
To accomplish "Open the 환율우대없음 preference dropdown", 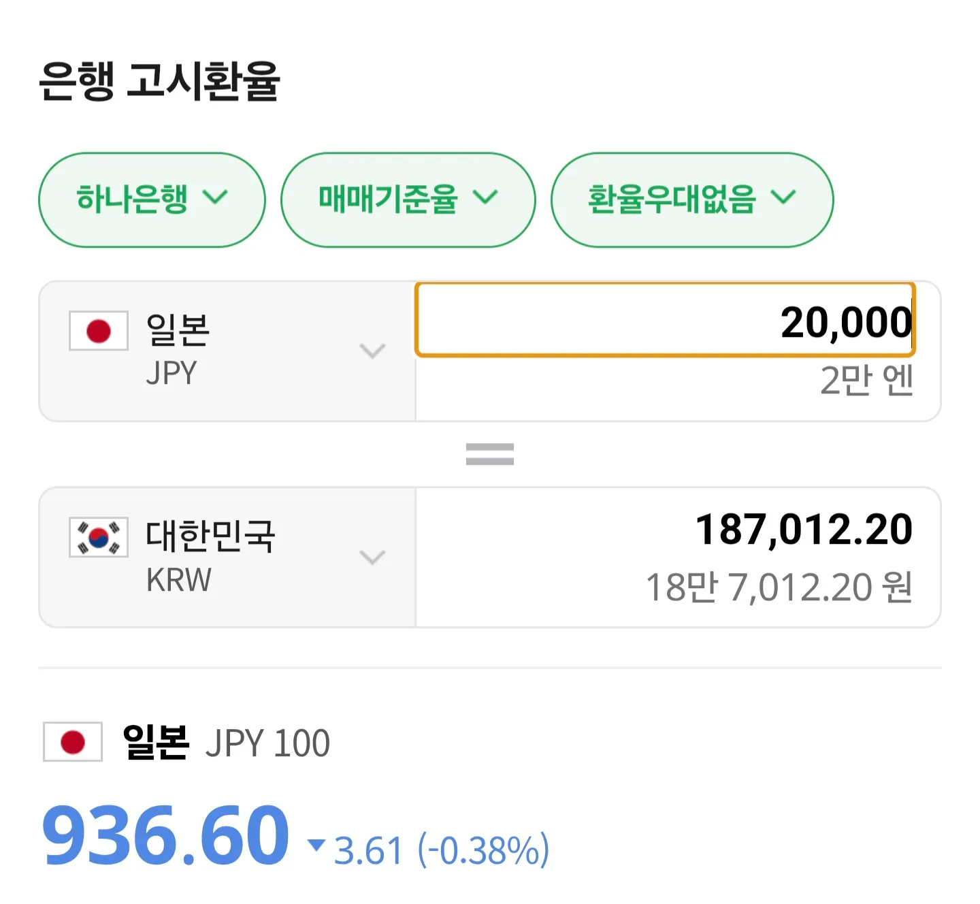I will 691,199.
